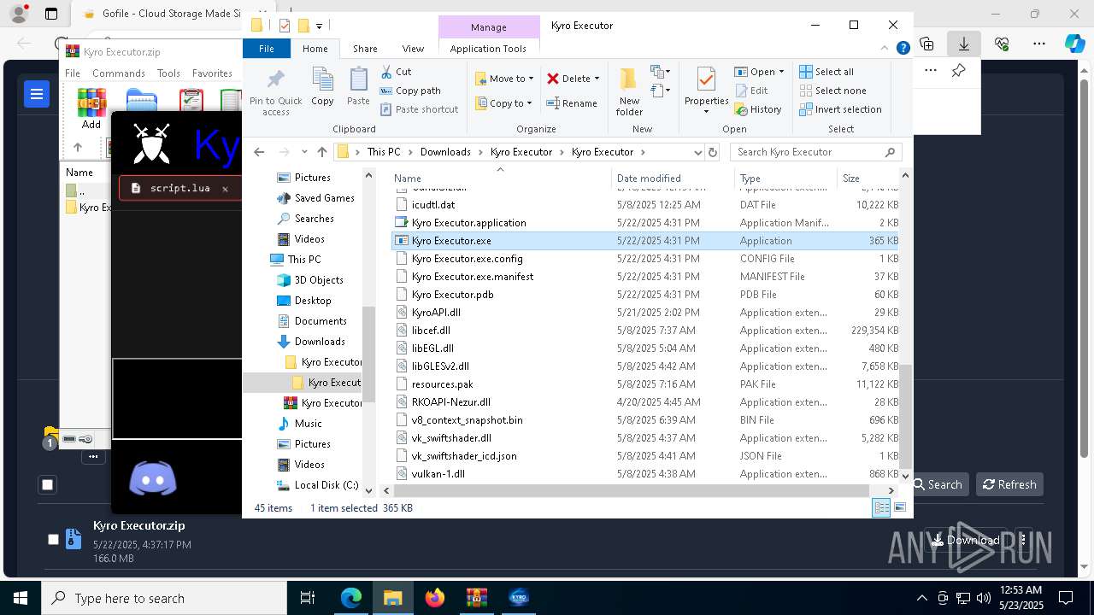Open WinRAR Commands menu
1094x615 pixels.
point(119,73)
